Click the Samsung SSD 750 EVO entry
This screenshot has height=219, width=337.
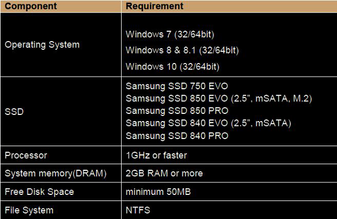[x=176, y=87]
